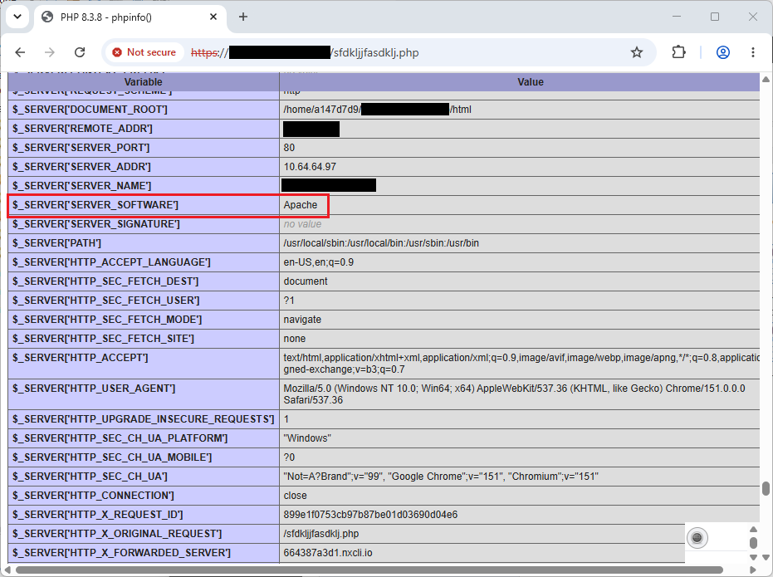773x577 pixels.
Task: Click the Not secure site info chip
Action: (144, 52)
